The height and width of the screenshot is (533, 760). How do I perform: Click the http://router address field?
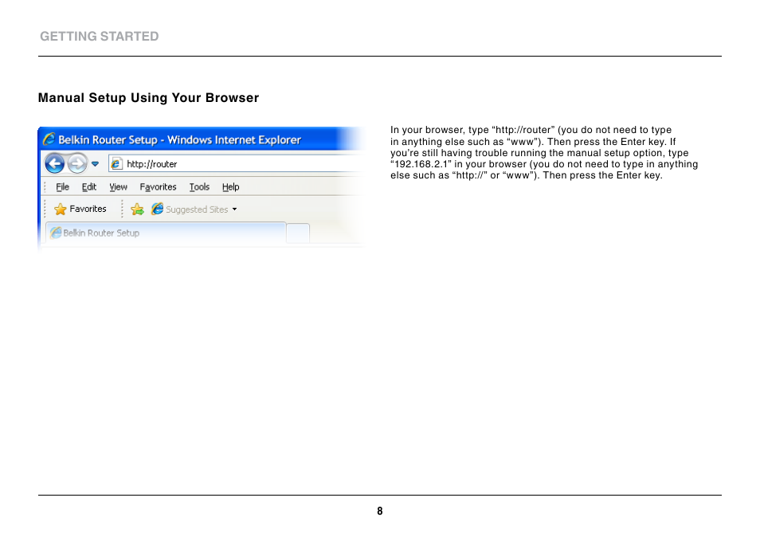coord(237,164)
